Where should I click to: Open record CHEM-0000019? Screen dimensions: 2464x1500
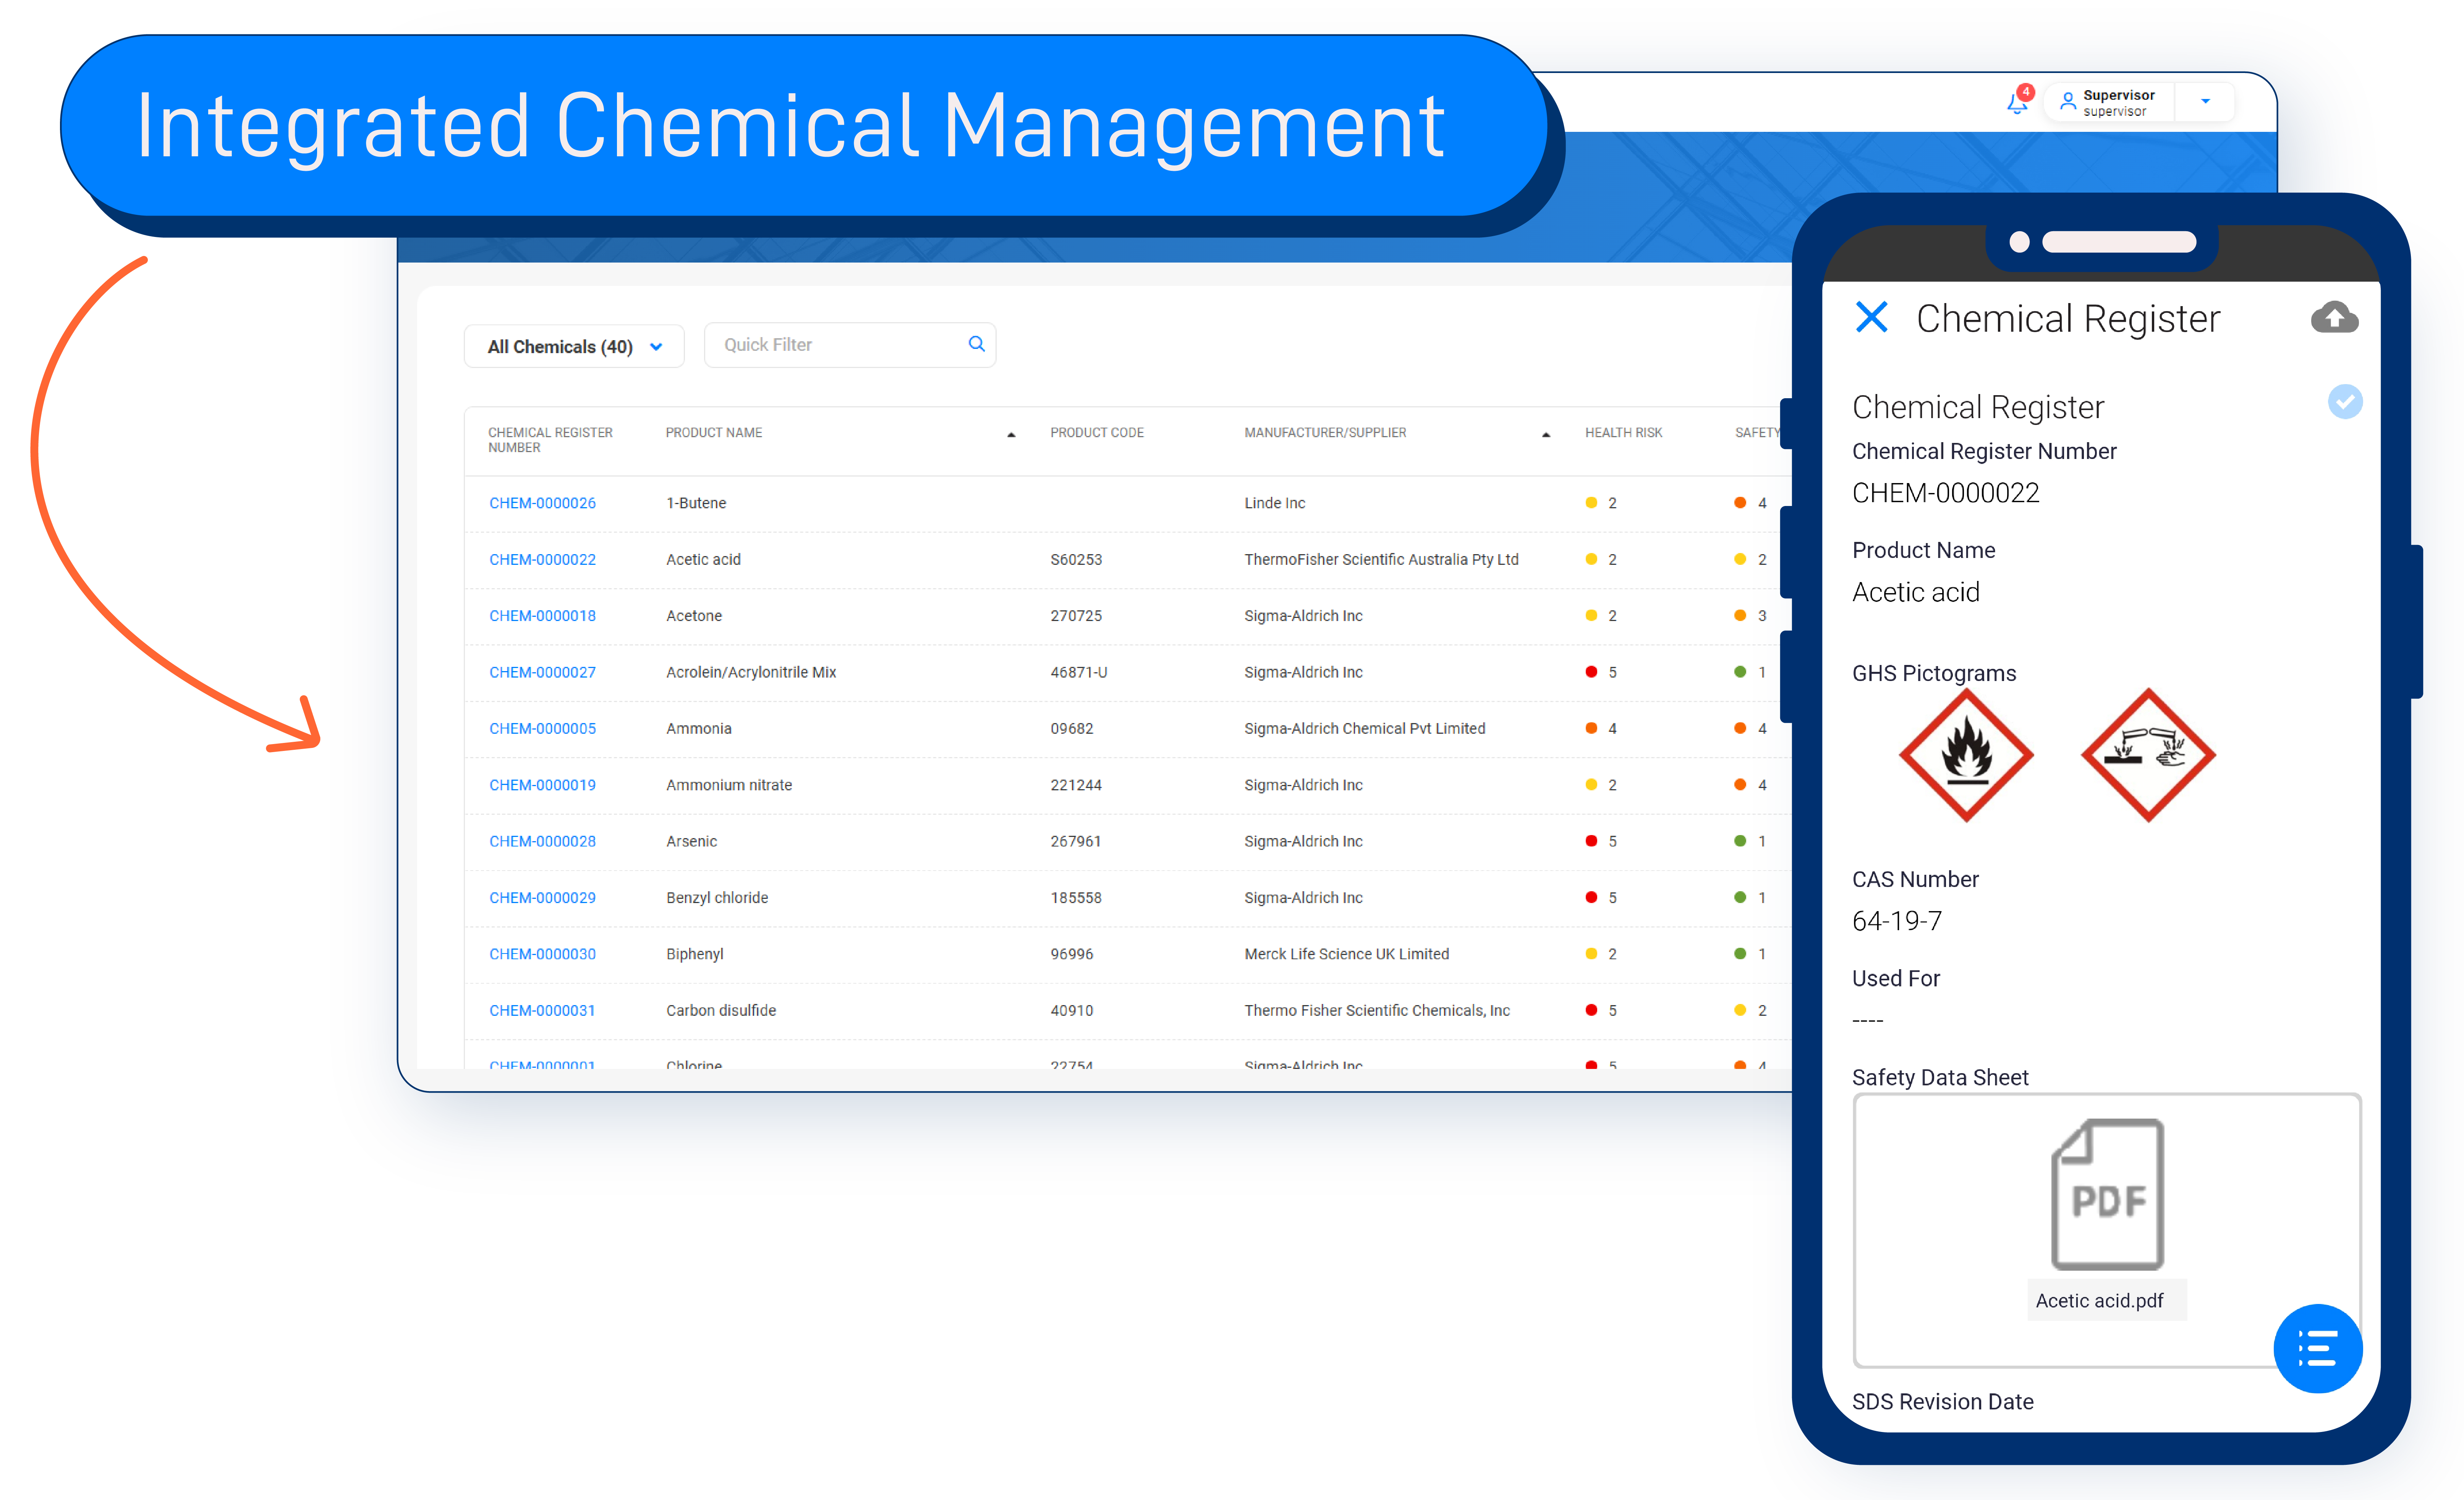click(542, 785)
